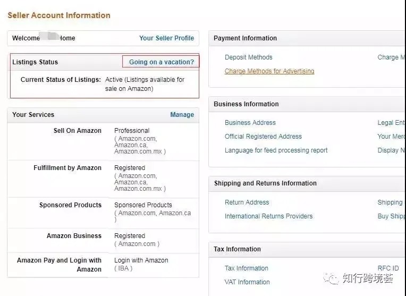Click the Professional plan text
This screenshot has width=406, height=296.
132,131
